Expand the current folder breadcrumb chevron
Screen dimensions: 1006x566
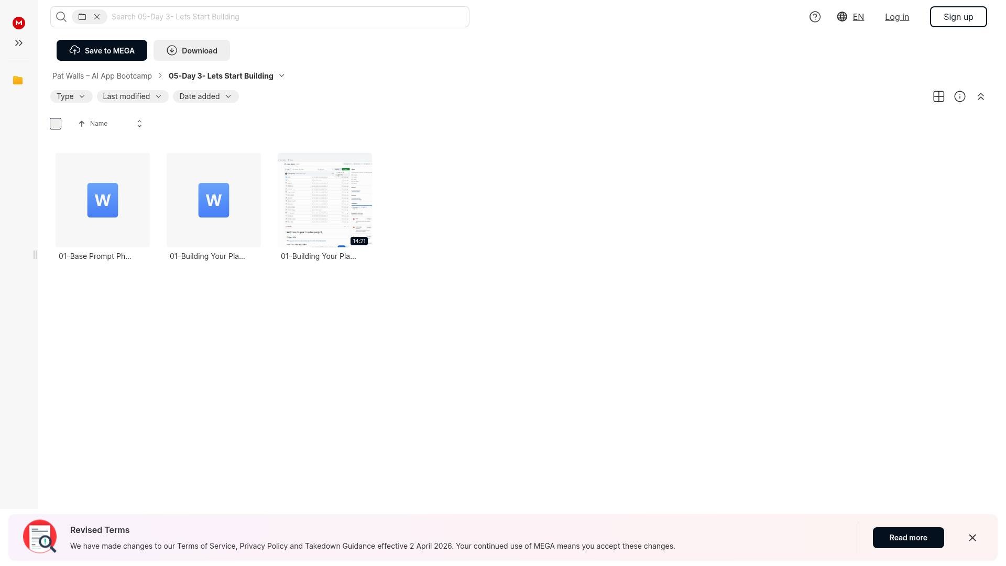click(282, 76)
